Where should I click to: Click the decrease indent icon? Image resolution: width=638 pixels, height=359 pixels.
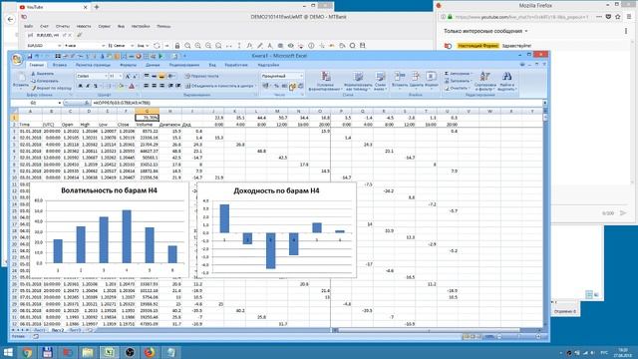[170, 86]
